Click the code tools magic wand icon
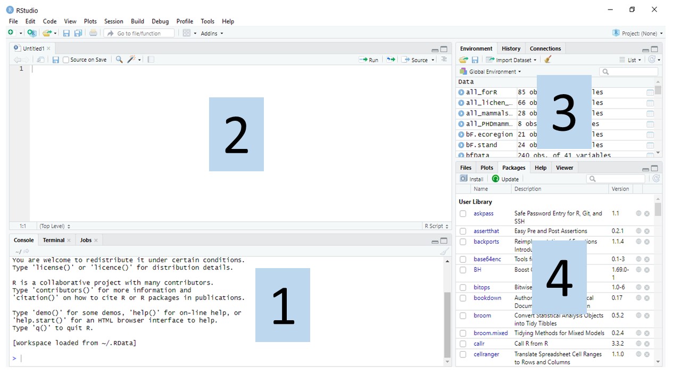681x383 pixels. pos(131,59)
